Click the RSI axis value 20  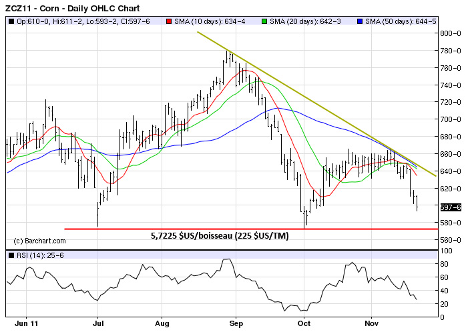click(444, 304)
